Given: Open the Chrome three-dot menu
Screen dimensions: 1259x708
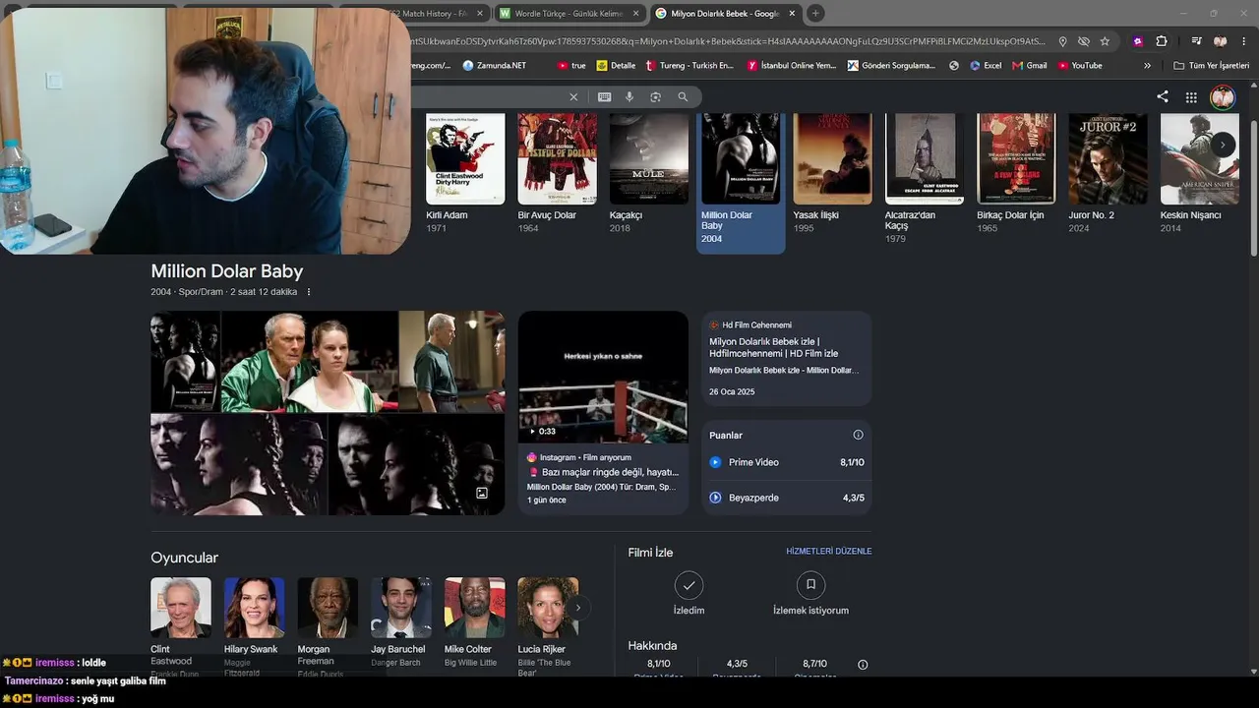Looking at the screenshot, I should (x=1244, y=41).
